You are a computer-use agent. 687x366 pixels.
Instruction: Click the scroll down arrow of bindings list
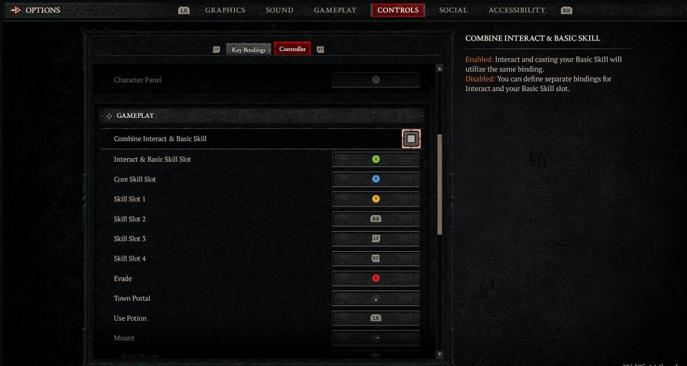(x=439, y=354)
